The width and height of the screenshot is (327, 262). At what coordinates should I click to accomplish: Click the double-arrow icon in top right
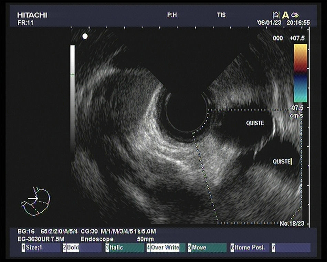tap(295, 15)
